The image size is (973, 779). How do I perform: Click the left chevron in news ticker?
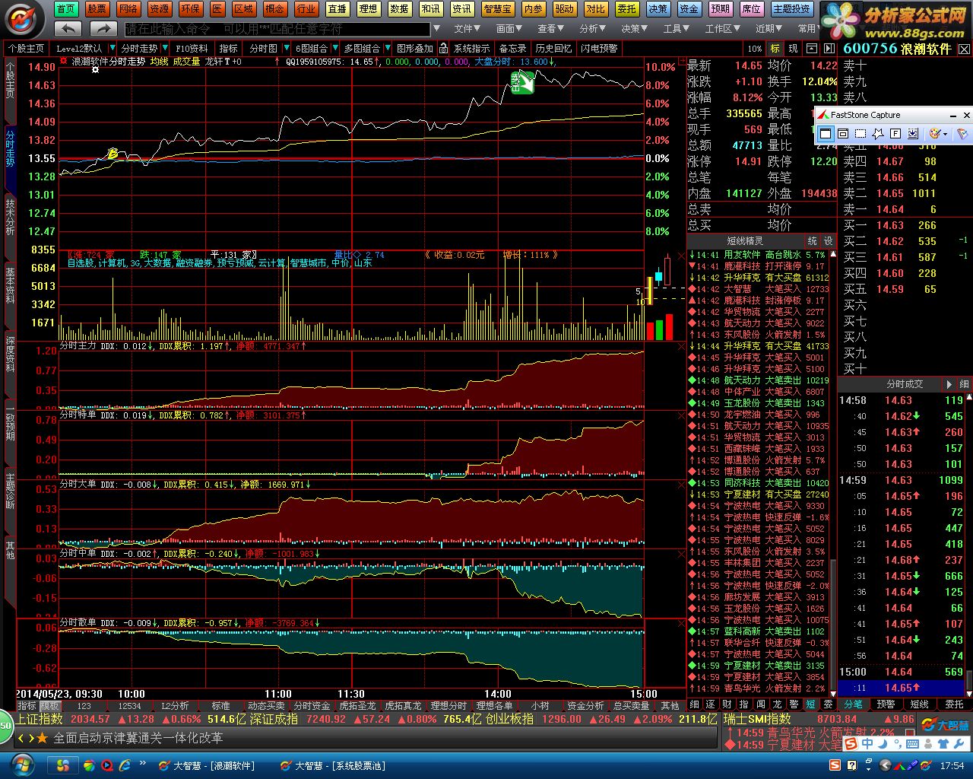[x=21, y=738]
